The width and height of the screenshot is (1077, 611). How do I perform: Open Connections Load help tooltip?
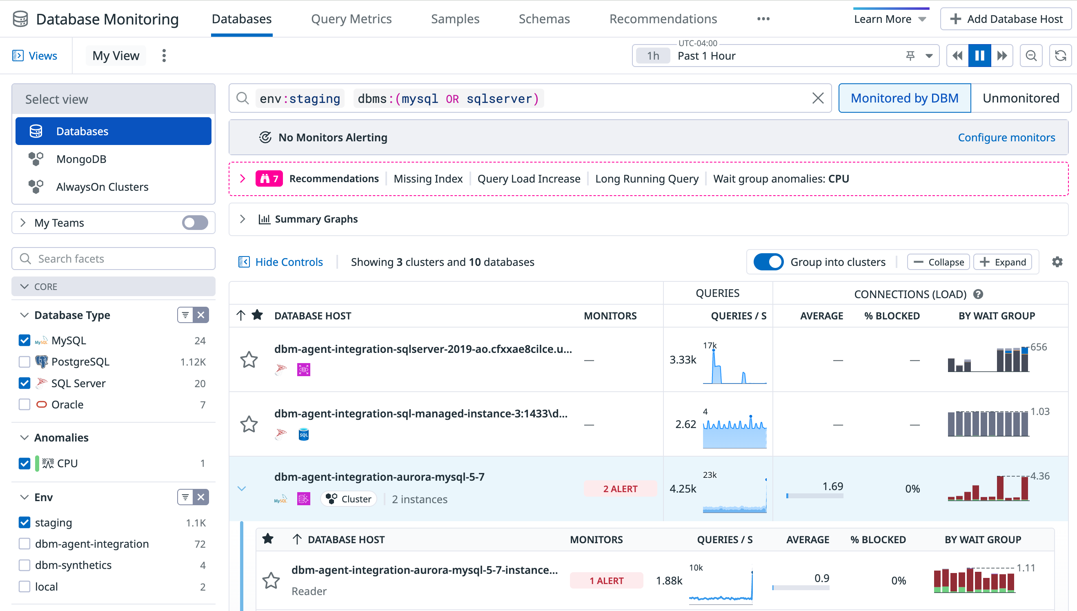click(x=978, y=294)
